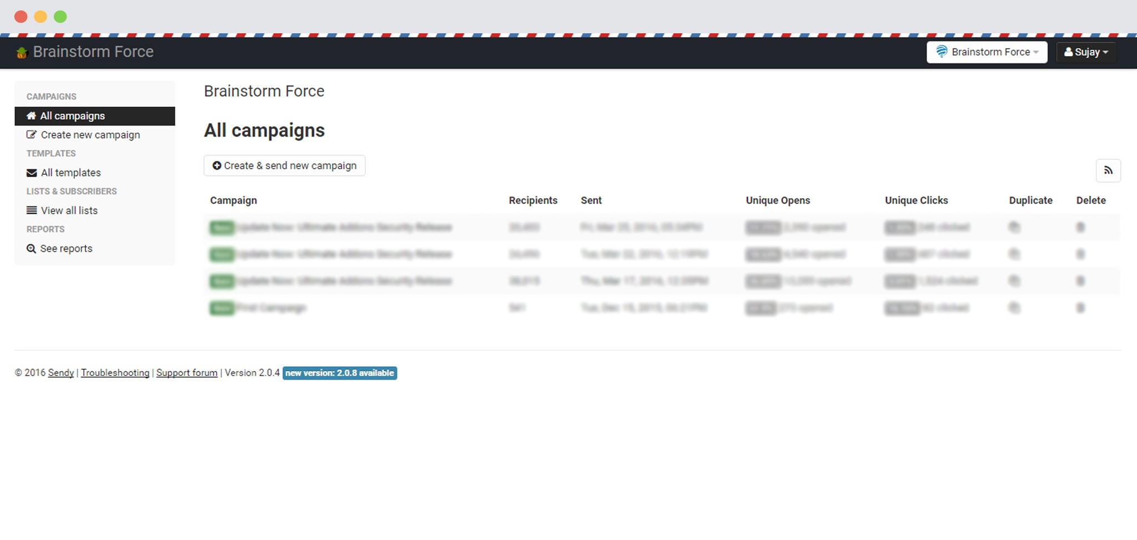
Task: Click the Campaign column header
Action: coord(233,200)
